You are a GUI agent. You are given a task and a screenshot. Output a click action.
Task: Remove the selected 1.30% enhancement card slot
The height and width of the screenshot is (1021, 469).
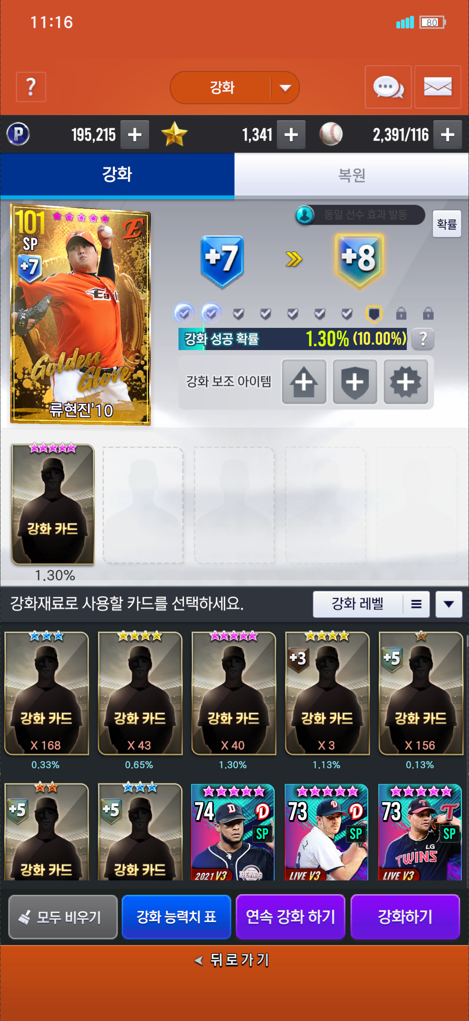click(x=53, y=504)
